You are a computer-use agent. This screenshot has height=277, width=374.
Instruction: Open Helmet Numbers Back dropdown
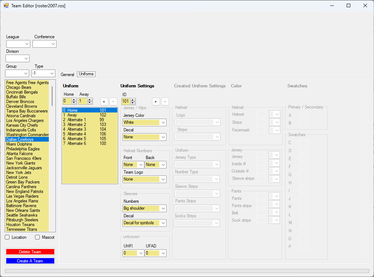click(x=156, y=165)
